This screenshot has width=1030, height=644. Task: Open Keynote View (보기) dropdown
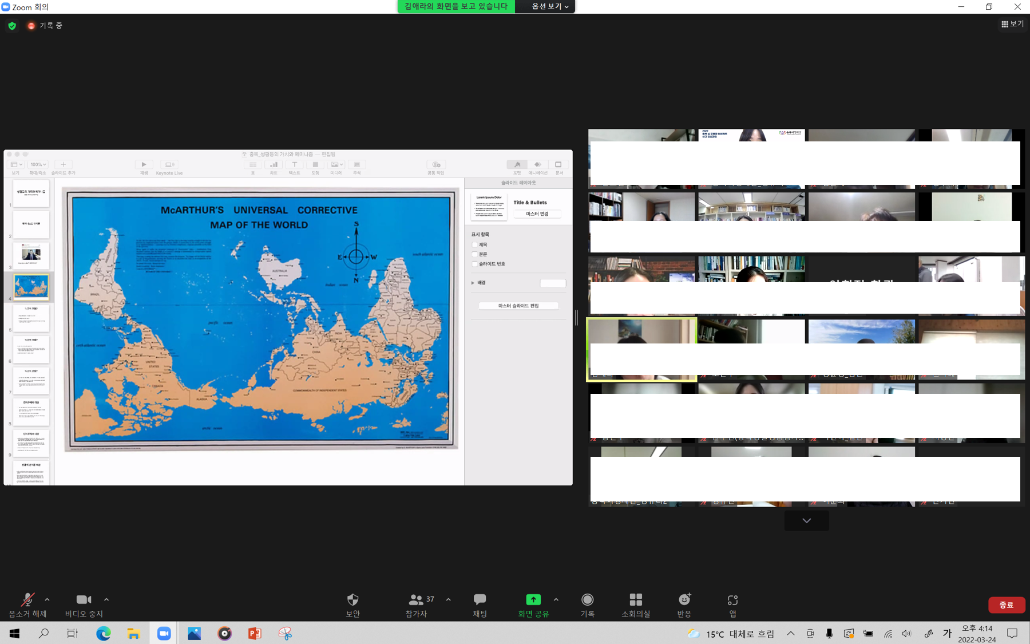coord(15,165)
